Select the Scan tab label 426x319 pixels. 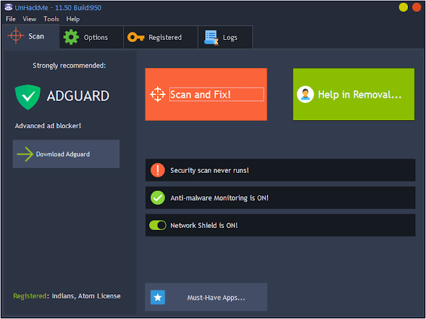click(x=37, y=36)
